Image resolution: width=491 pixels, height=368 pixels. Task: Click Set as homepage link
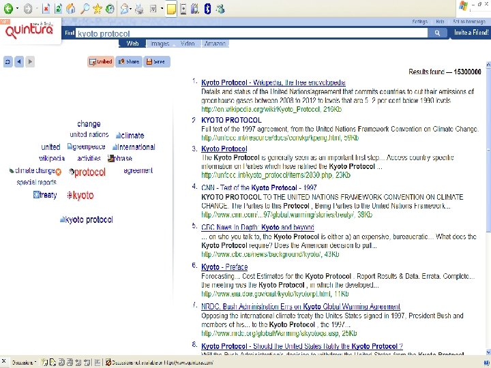point(468,22)
